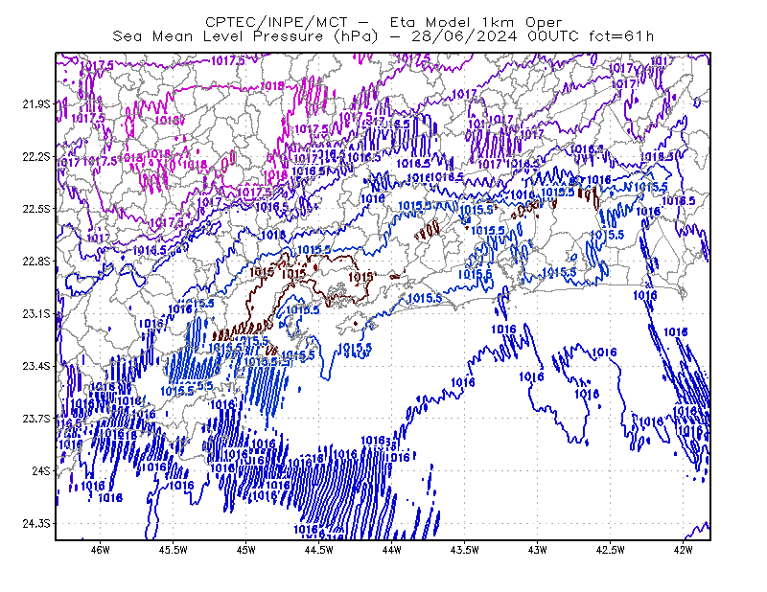This screenshot has width=767, height=592.
Task: Select the 45.5W longitude tick label
Action: click(174, 550)
